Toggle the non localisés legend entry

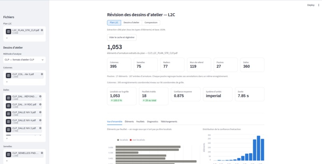[137, 140]
